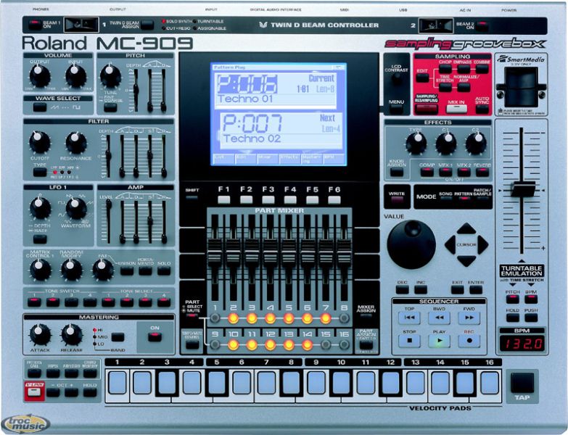The height and width of the screenshot is (435, 568).
Task: Select PATCH/SAMPLE mode button
Action: [482, 199]
